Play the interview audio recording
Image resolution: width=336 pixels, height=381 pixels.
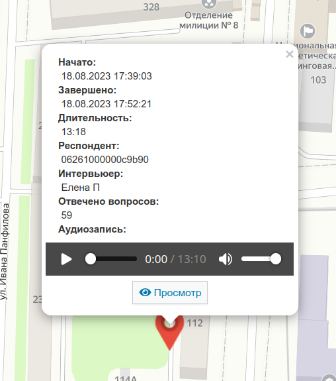[66, 259]
